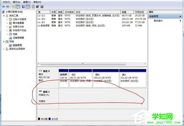Expand the 任务计划程序 tree node
The width and height of the screenshot is (184, 126).
[x=7, y=19]
